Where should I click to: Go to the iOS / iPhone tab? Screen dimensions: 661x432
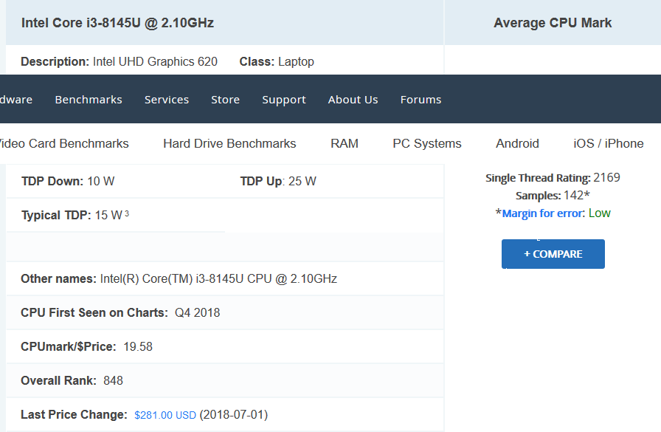pyautogui.click(x=609, y=143)
